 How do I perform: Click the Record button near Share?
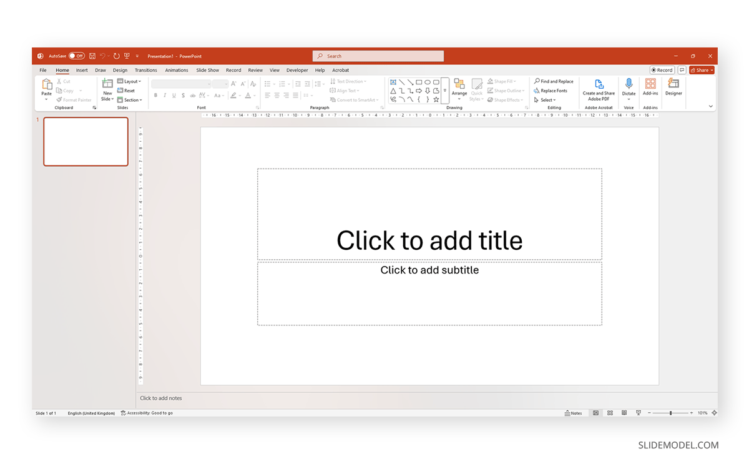(x=662, y=70)
